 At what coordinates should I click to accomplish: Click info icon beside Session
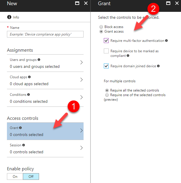(24, 145)
